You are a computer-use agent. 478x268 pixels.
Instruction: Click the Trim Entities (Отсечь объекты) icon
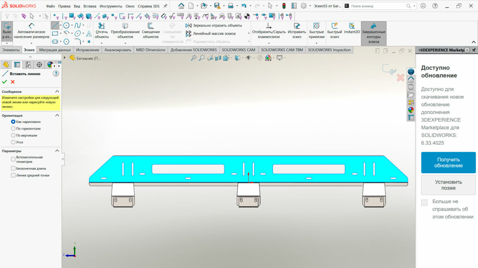101,26
